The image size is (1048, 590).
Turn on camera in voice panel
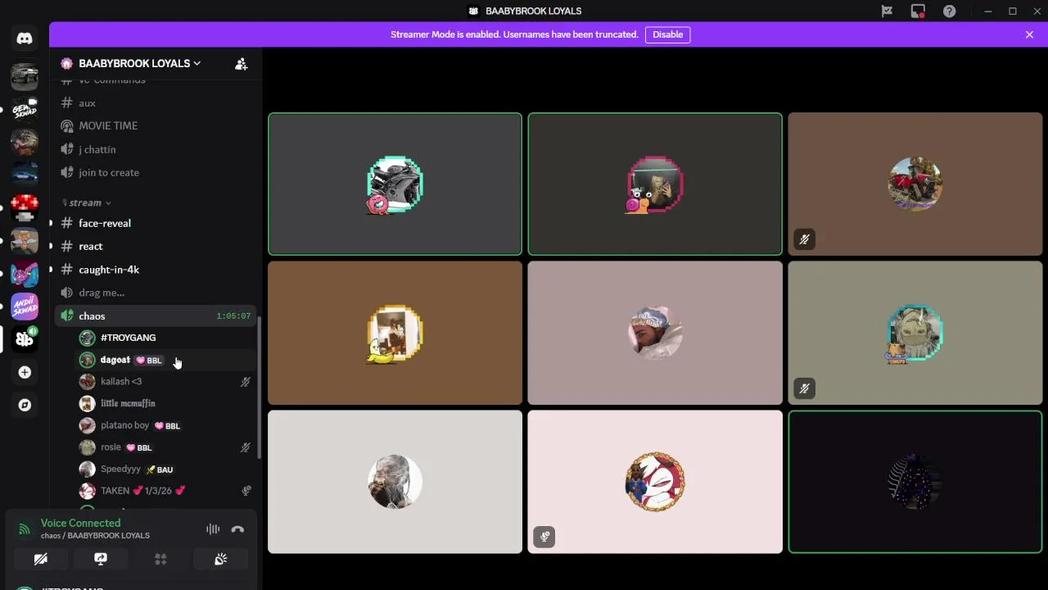pyautogui.click(x=40, y=559)
